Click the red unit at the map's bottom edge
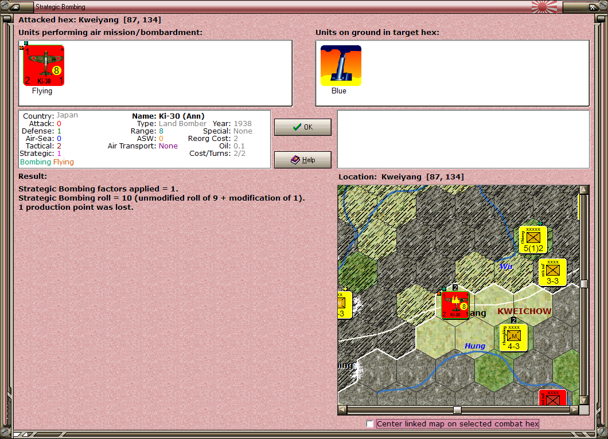Image resolution: width=608 pixels, height=439 pixels. click(x=552, y=398)
